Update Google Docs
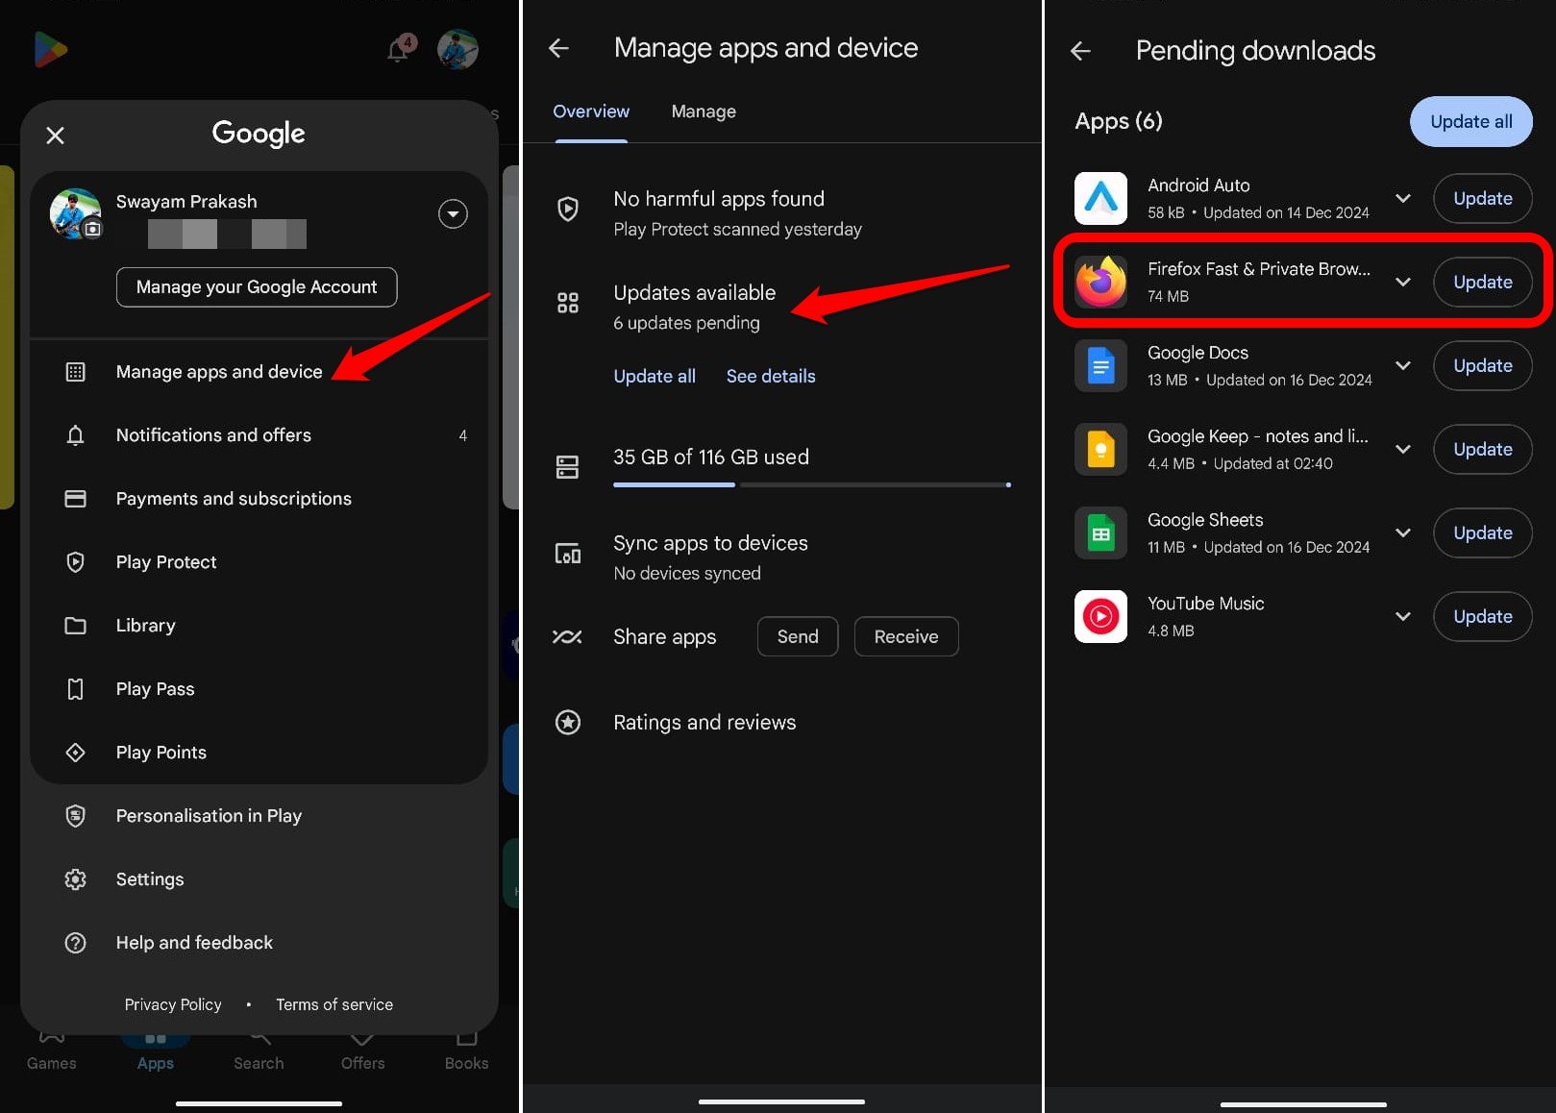This screenshot has width=1556, height=1113. coord(1482,366)
